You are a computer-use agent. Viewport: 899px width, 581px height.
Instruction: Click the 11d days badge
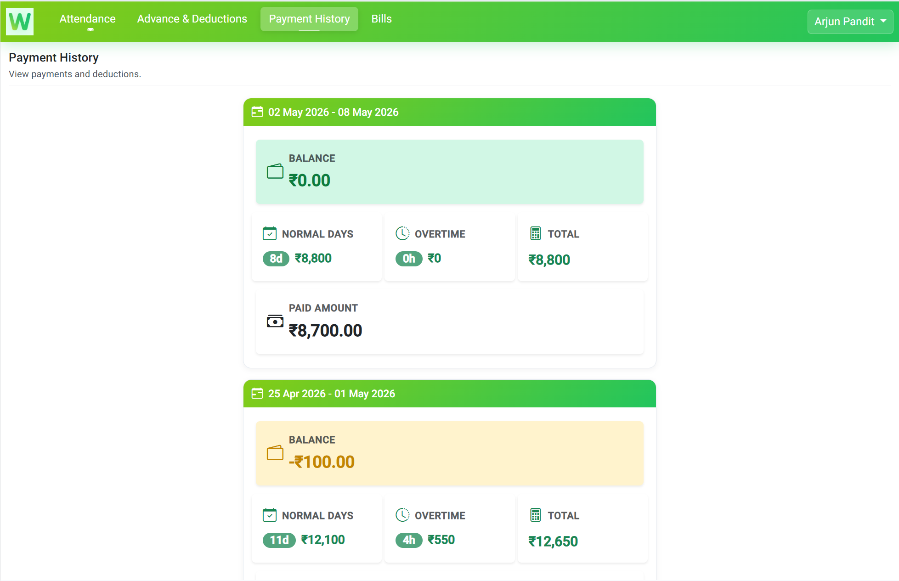pyautogui.click(x=279, y=540)
